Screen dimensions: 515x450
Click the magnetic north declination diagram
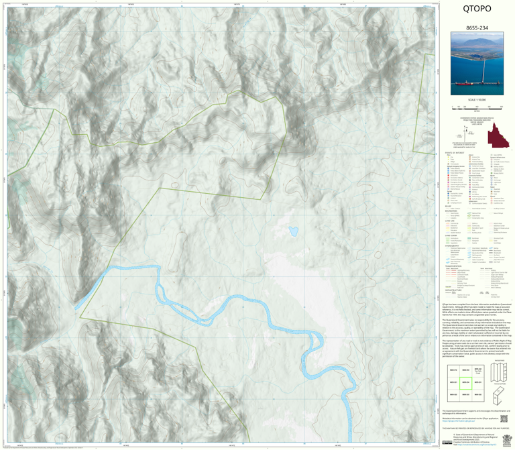[465, 134]
